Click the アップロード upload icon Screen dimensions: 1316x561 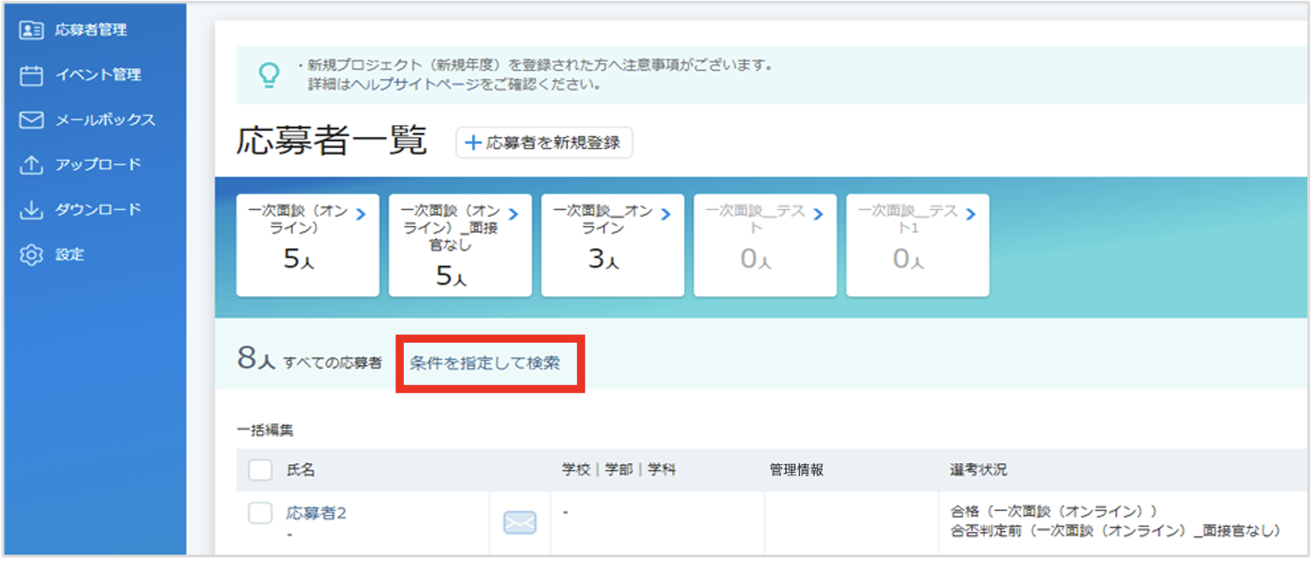31,165
